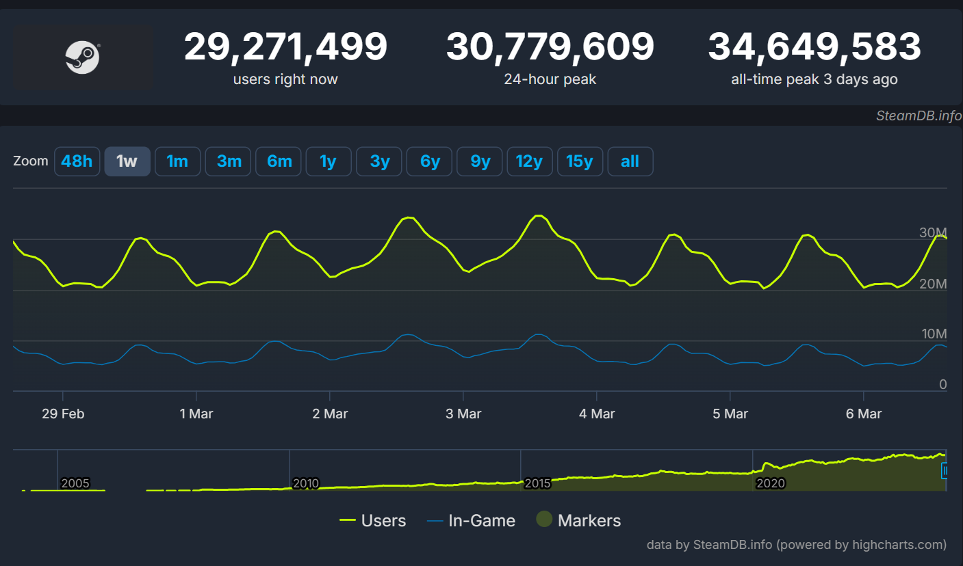Zoom chart to 6m

click(279, 161)
